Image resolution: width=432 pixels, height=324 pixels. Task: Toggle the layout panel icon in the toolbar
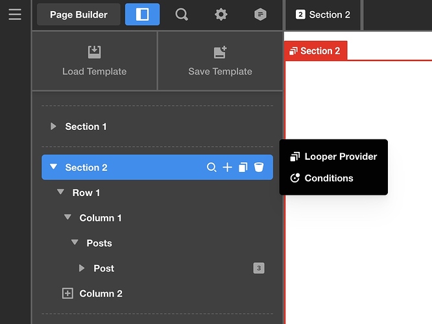coord(142,14)
